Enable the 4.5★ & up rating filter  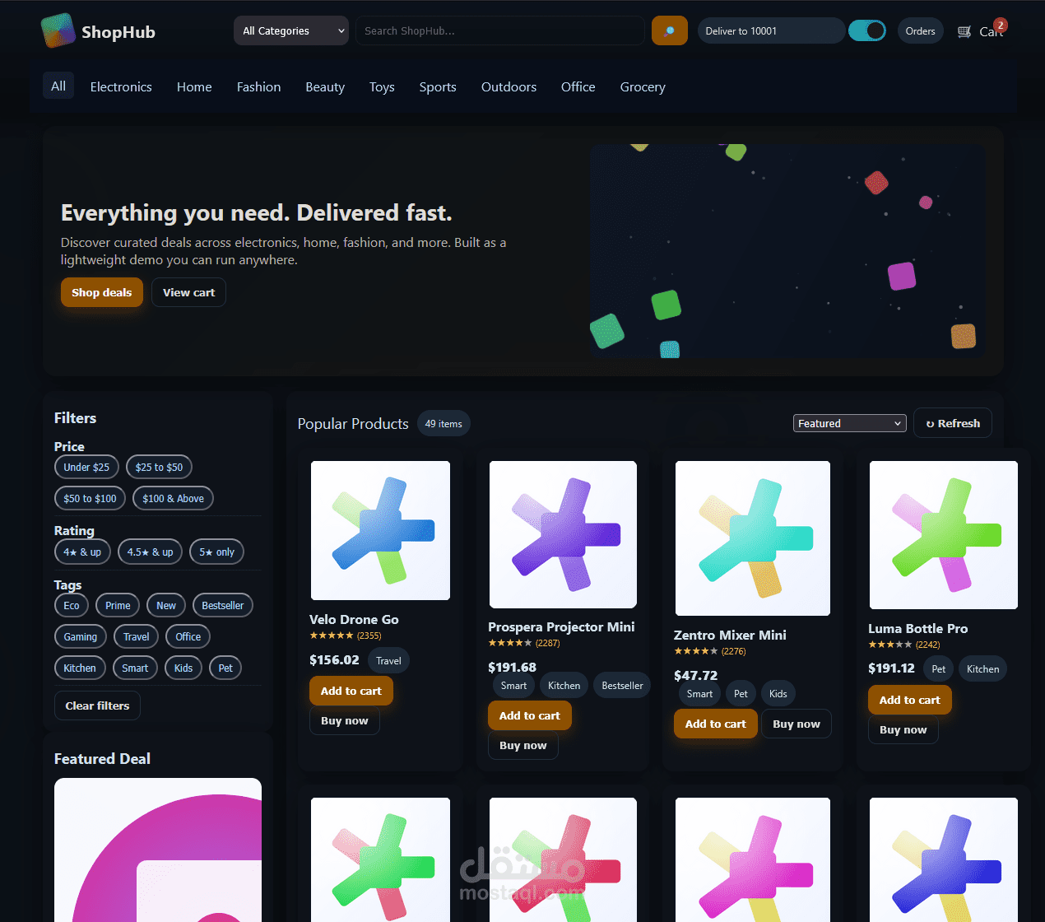pos(150,552)
